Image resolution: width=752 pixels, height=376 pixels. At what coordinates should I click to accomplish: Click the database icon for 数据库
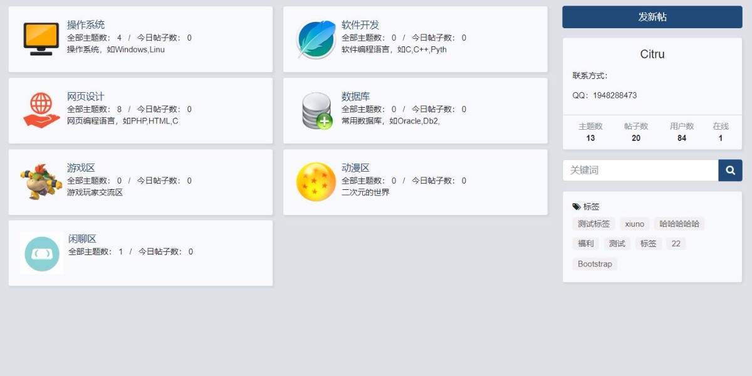pos(316,111)
